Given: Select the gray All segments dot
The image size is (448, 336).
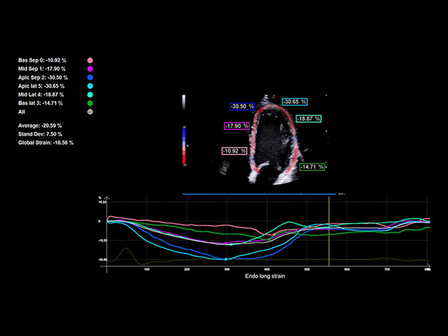Looking at the screenshot, I should point(90,112).
